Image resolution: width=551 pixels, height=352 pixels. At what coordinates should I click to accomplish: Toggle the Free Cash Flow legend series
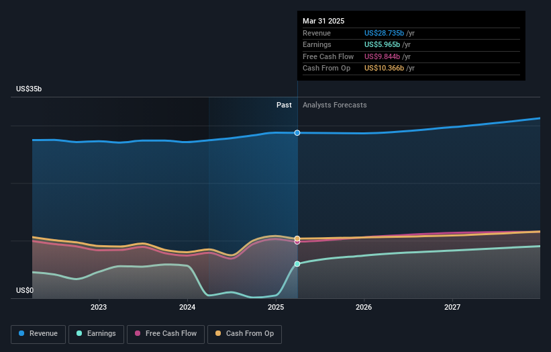pos(166,334)
